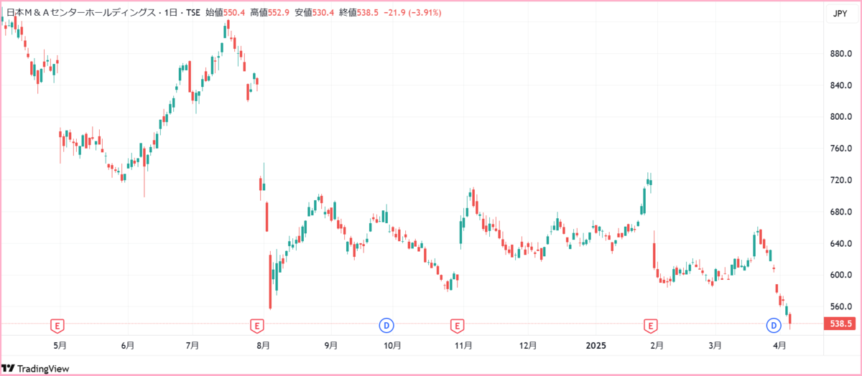This screenshot has width=862, height=376.
Task: Click the 12月 date axis label
Action: pos(528,345)
